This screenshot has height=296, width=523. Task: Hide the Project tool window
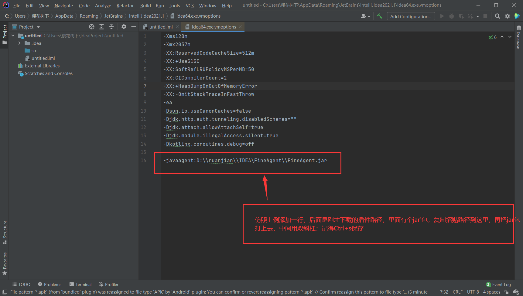pos(133,27)
